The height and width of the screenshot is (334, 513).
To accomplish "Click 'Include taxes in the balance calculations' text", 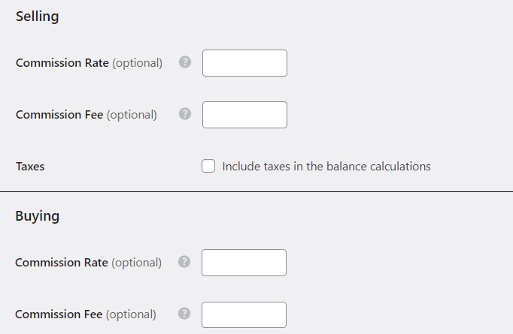I will click(x=326, y=167).
